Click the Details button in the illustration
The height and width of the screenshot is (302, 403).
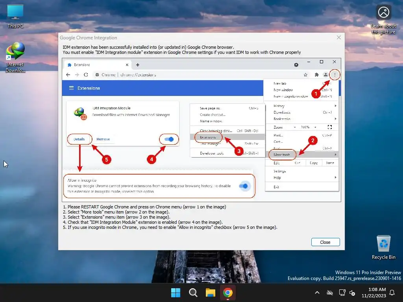click(79, 139)
